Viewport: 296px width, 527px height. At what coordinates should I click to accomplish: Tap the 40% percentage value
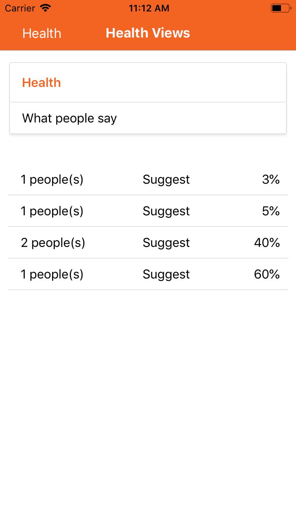[267, 243]
